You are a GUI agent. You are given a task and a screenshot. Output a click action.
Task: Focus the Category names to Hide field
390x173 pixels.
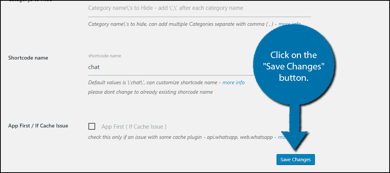click(171, 8)
